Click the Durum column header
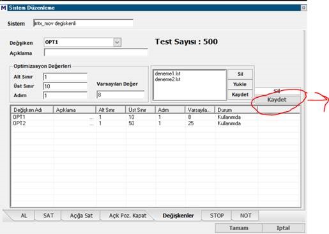The width and height of the screenshot is (329, 234). (236, 110)
